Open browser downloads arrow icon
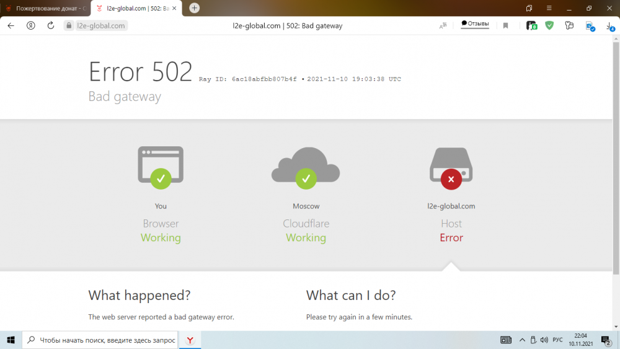This screenshot has width=620, height=349. pyautogui.click(x=609, y=25)
